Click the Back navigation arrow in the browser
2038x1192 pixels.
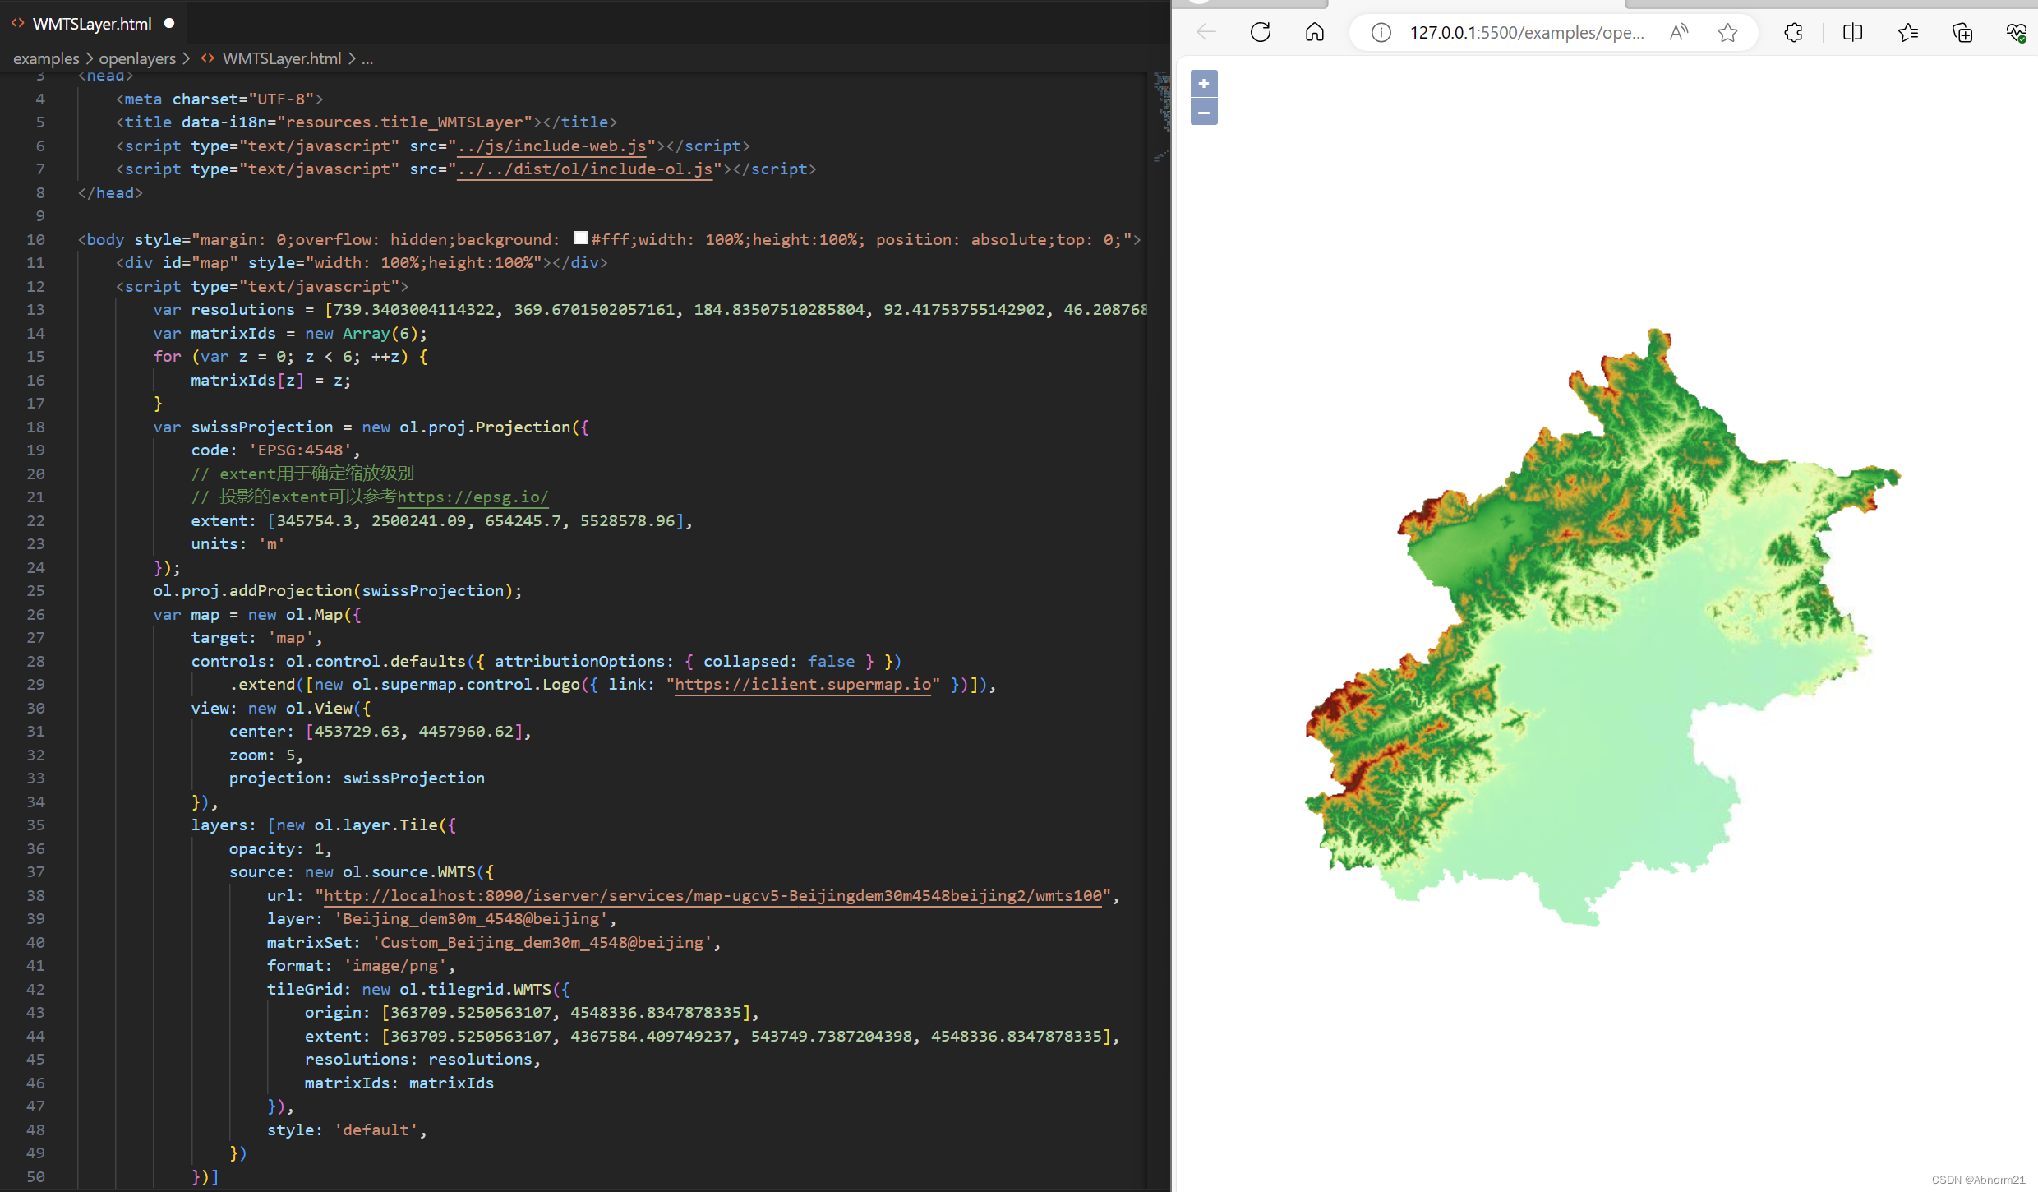pos(1205,32)
